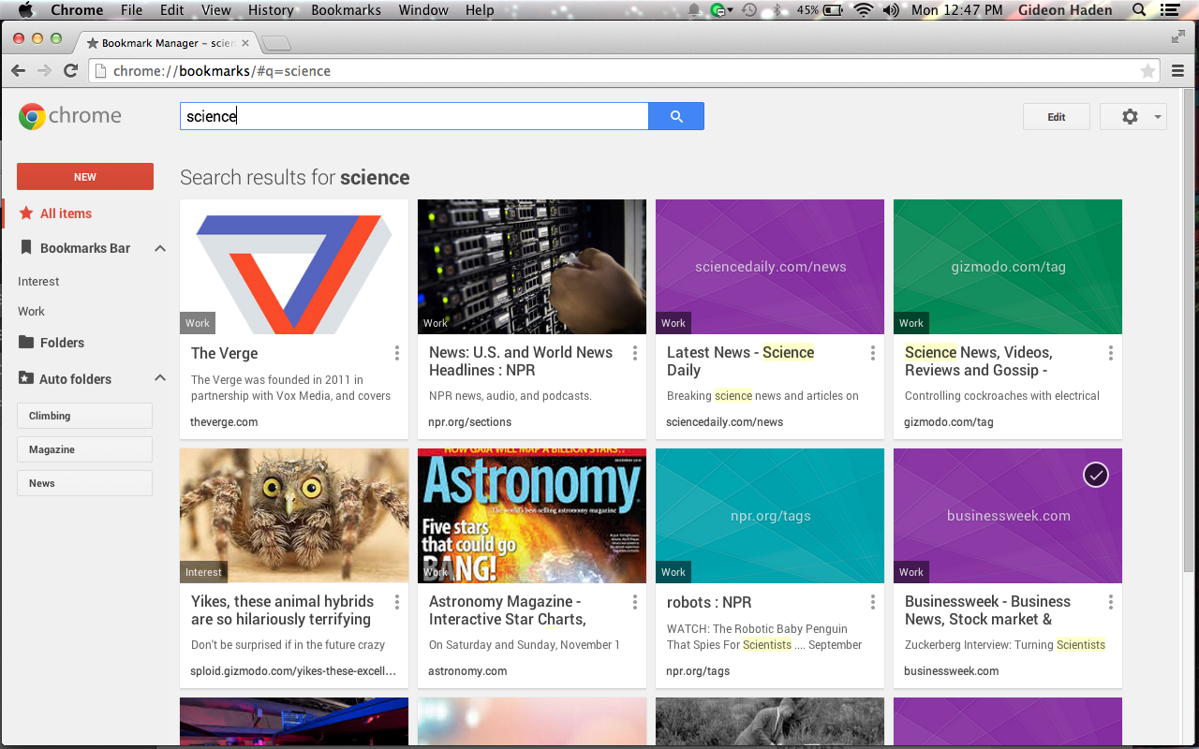Click the robots : NPR title
Screen dimensions: 1199x749
709,602
